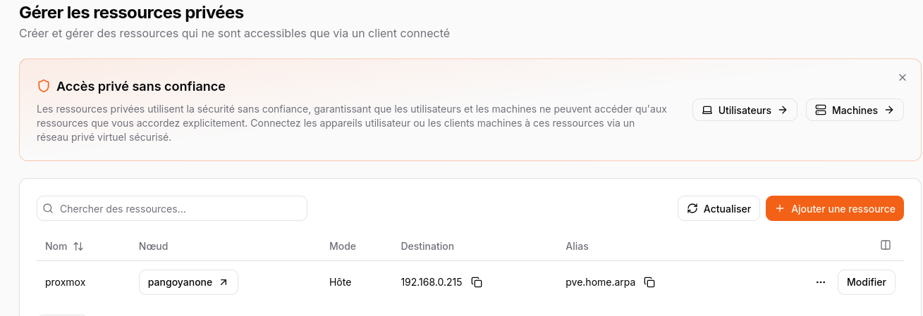This screenshot has height=316, width=923.
Task: Click the Destination column header
Action: (427, 246)
